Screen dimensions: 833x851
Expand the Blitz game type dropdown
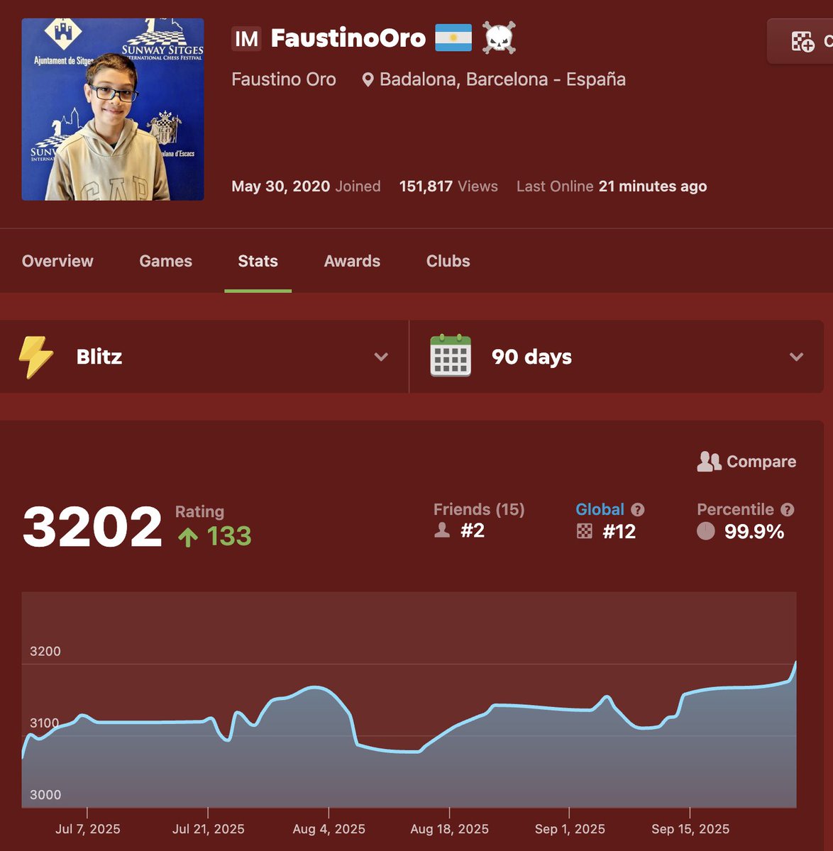click(204, 357)
